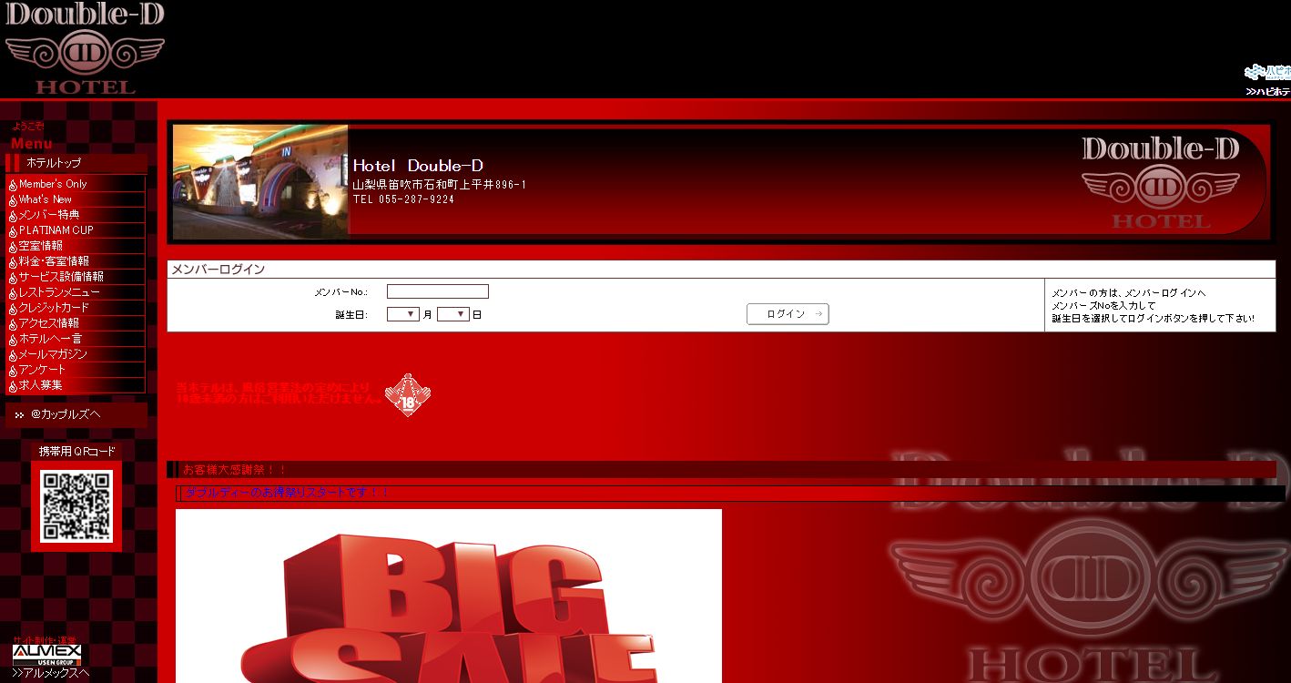This screenshot has height=683, width=1291.
Task: Click the hotel exterior photo thumbnail
Action: (260, 182)
